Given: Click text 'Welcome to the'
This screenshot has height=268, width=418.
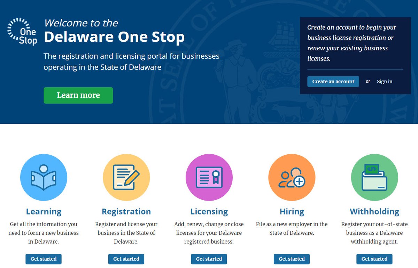Looking at the screenshot, I should [81, 23].
